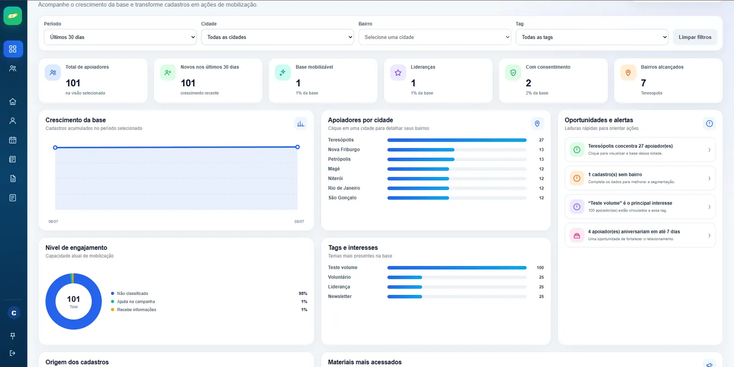This screenshot has height=367, width=734.
Task: Expand the 1 cadastro sem bairro alert chevron
Action: point(709,178)
